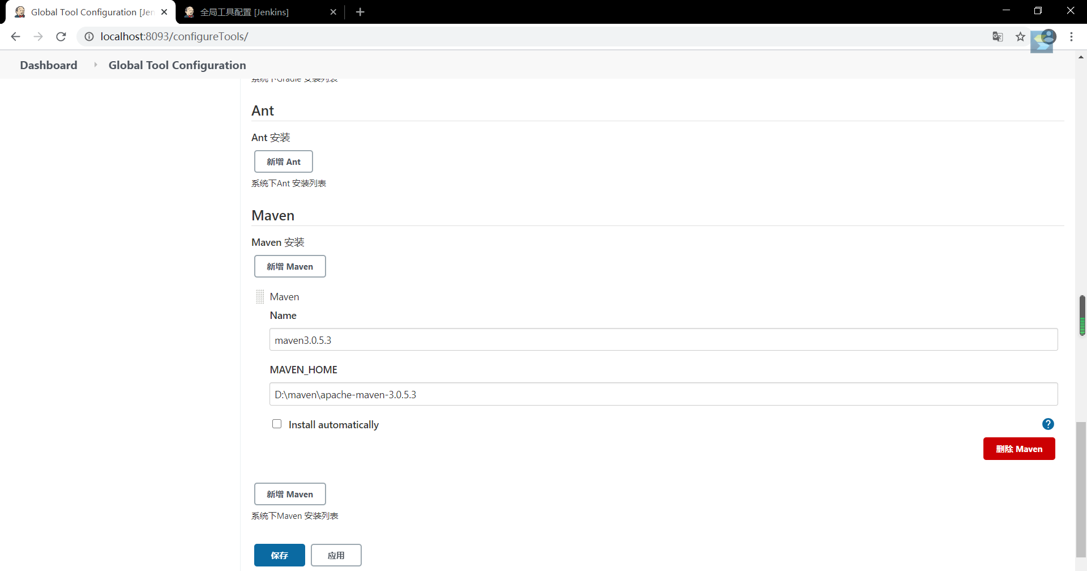The image size is (1087, 571).
Task: Close the 全局工具配置 tab
Action: pyautogui.click(x=333, y=12)
